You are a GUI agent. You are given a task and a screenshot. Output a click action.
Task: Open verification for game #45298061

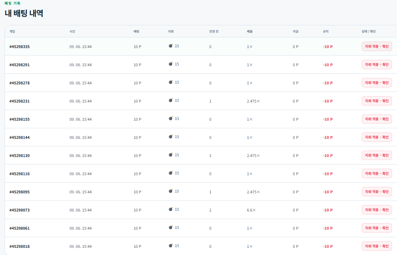click(x=377, y=228)
